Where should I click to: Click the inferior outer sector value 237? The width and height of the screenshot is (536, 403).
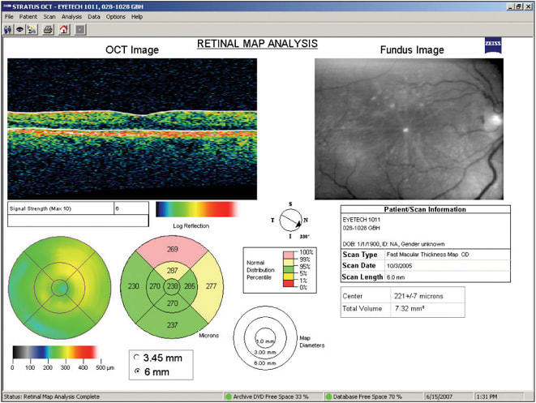pyautogui.click(x=172, y=324)
